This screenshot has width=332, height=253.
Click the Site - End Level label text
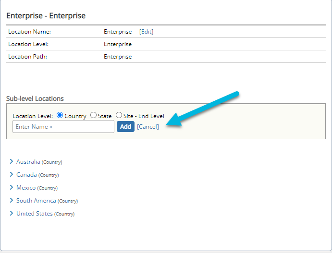point(144,116)
